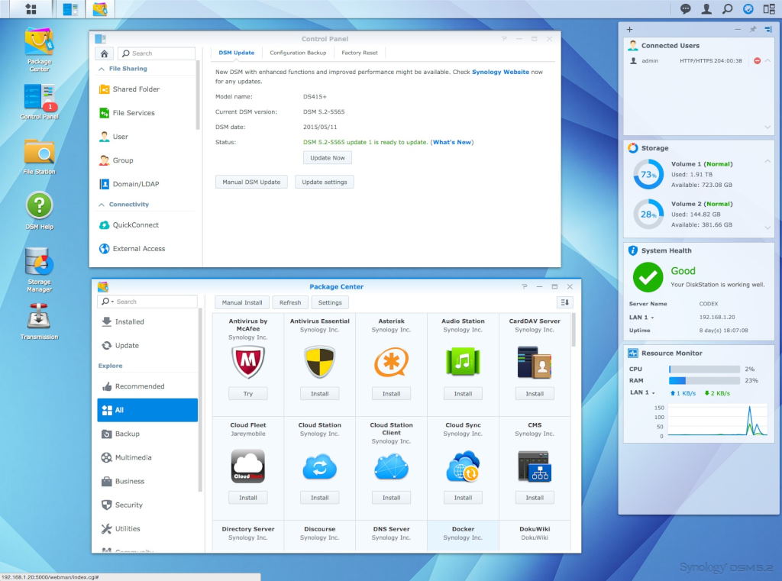Click Update Now button
This screenshot has height=581, width=782.
point(327,157)
